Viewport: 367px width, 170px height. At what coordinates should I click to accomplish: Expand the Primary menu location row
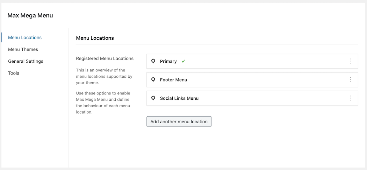pos(252,61)
